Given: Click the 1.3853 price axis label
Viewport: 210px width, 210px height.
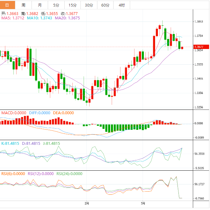Looking at the screenshot, I should tap(199, 22).
